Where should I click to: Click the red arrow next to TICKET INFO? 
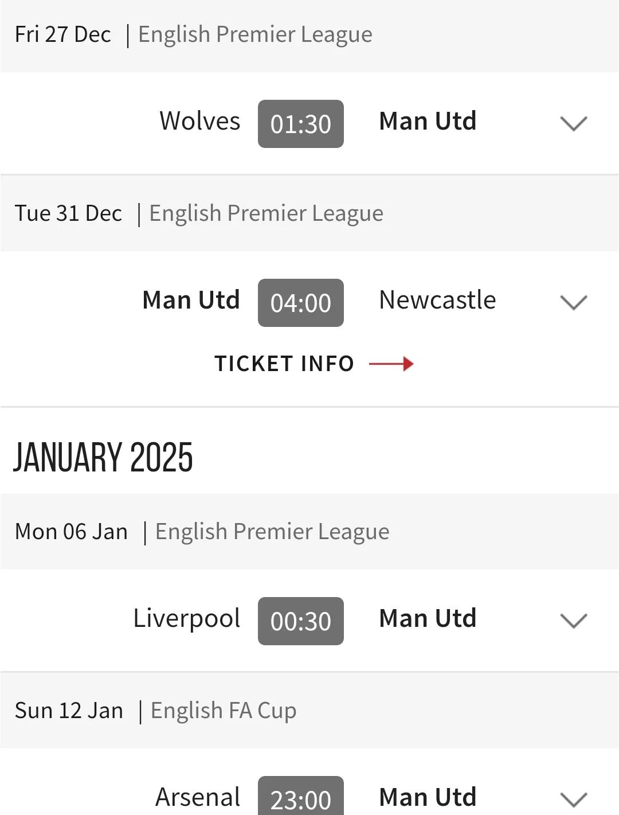pyautogui.click(x=391, y=364)
